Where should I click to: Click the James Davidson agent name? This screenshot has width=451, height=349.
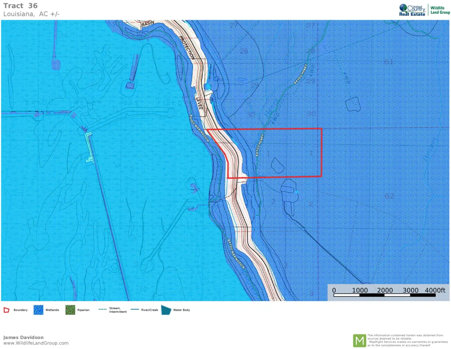[x=23, y=337]
